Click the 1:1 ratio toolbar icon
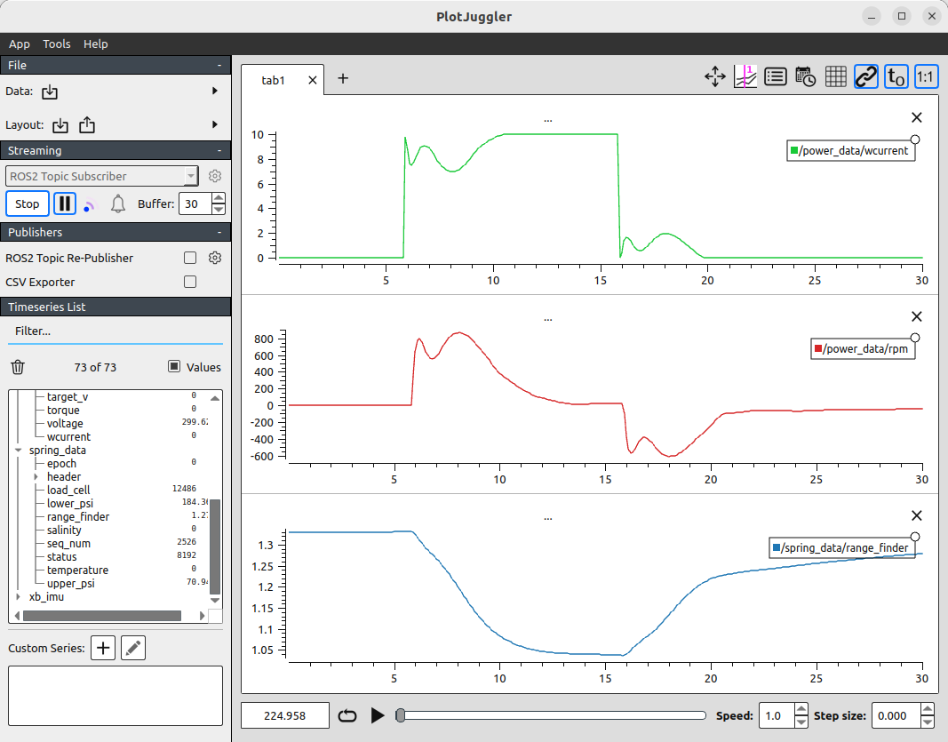The width and height of the screenshot is (948, 742). pos(926,77)
